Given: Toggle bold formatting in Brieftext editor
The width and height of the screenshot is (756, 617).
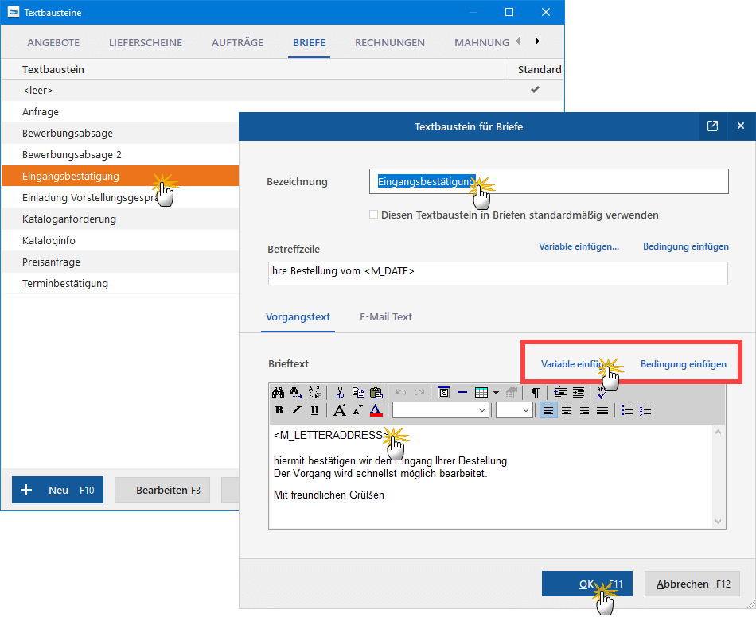Looking at the screenshot, I should tap(279, 410).
